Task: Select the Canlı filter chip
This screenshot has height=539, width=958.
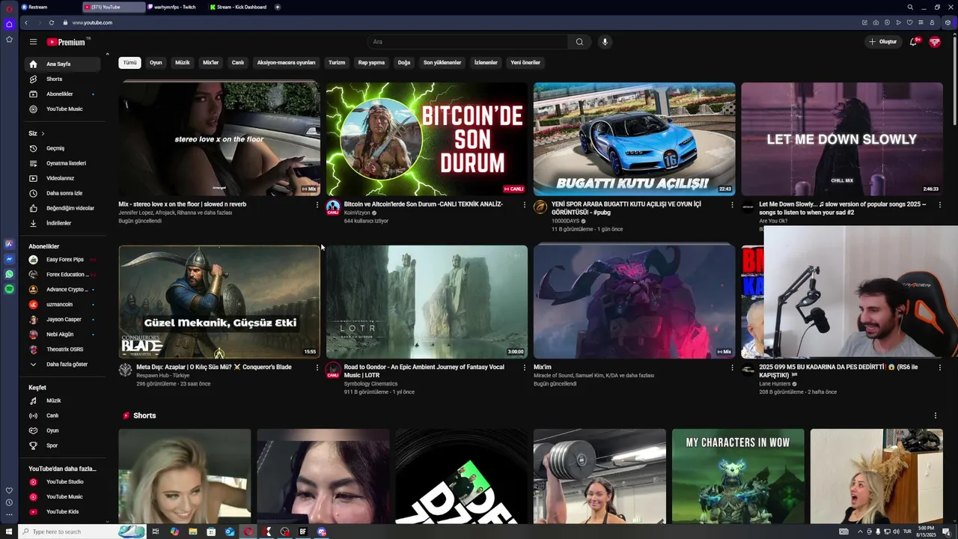Action: [x=238, y=63]
